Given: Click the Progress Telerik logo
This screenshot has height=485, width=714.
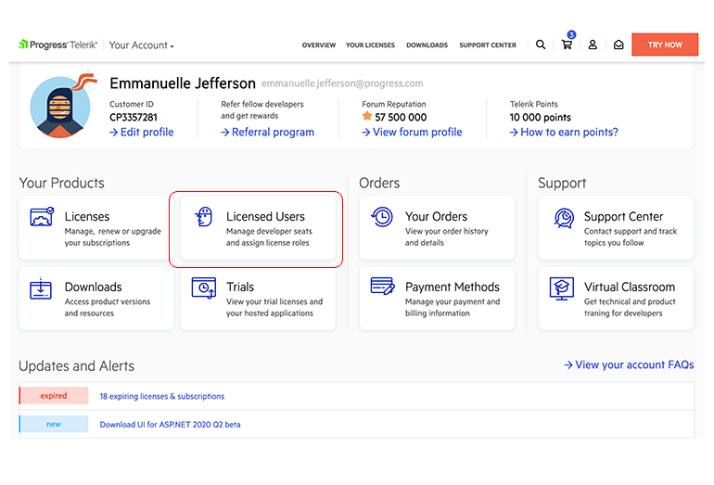Looking at the screenshot, I should click(x=57, y=45).
